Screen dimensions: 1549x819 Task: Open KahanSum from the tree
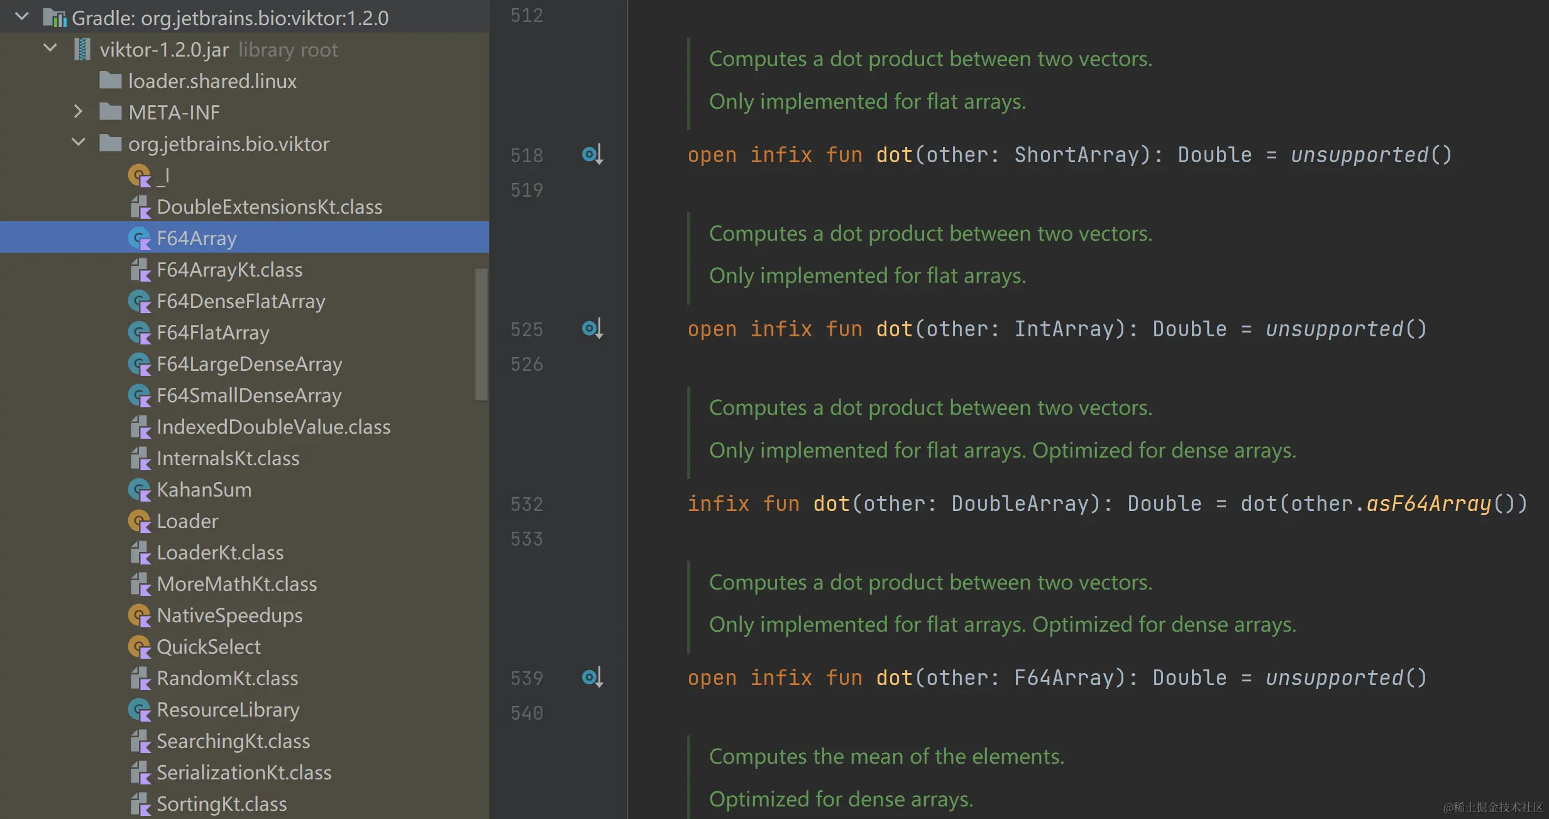[x=204, y=490]
